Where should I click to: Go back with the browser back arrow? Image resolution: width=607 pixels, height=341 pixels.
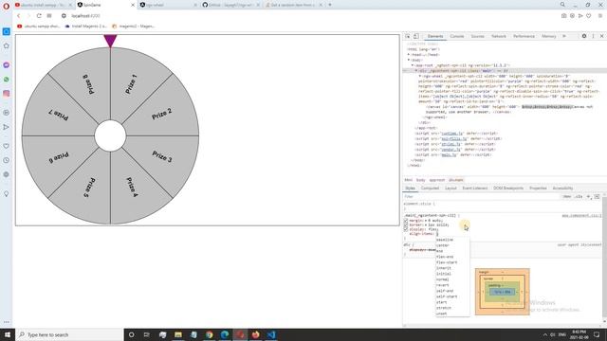[x=18, y=16]
